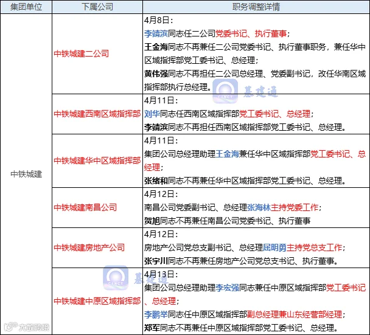Click blue 王金海 in 华中区域指挥部 row
This screenshot has width=370, height=335.
227,154
